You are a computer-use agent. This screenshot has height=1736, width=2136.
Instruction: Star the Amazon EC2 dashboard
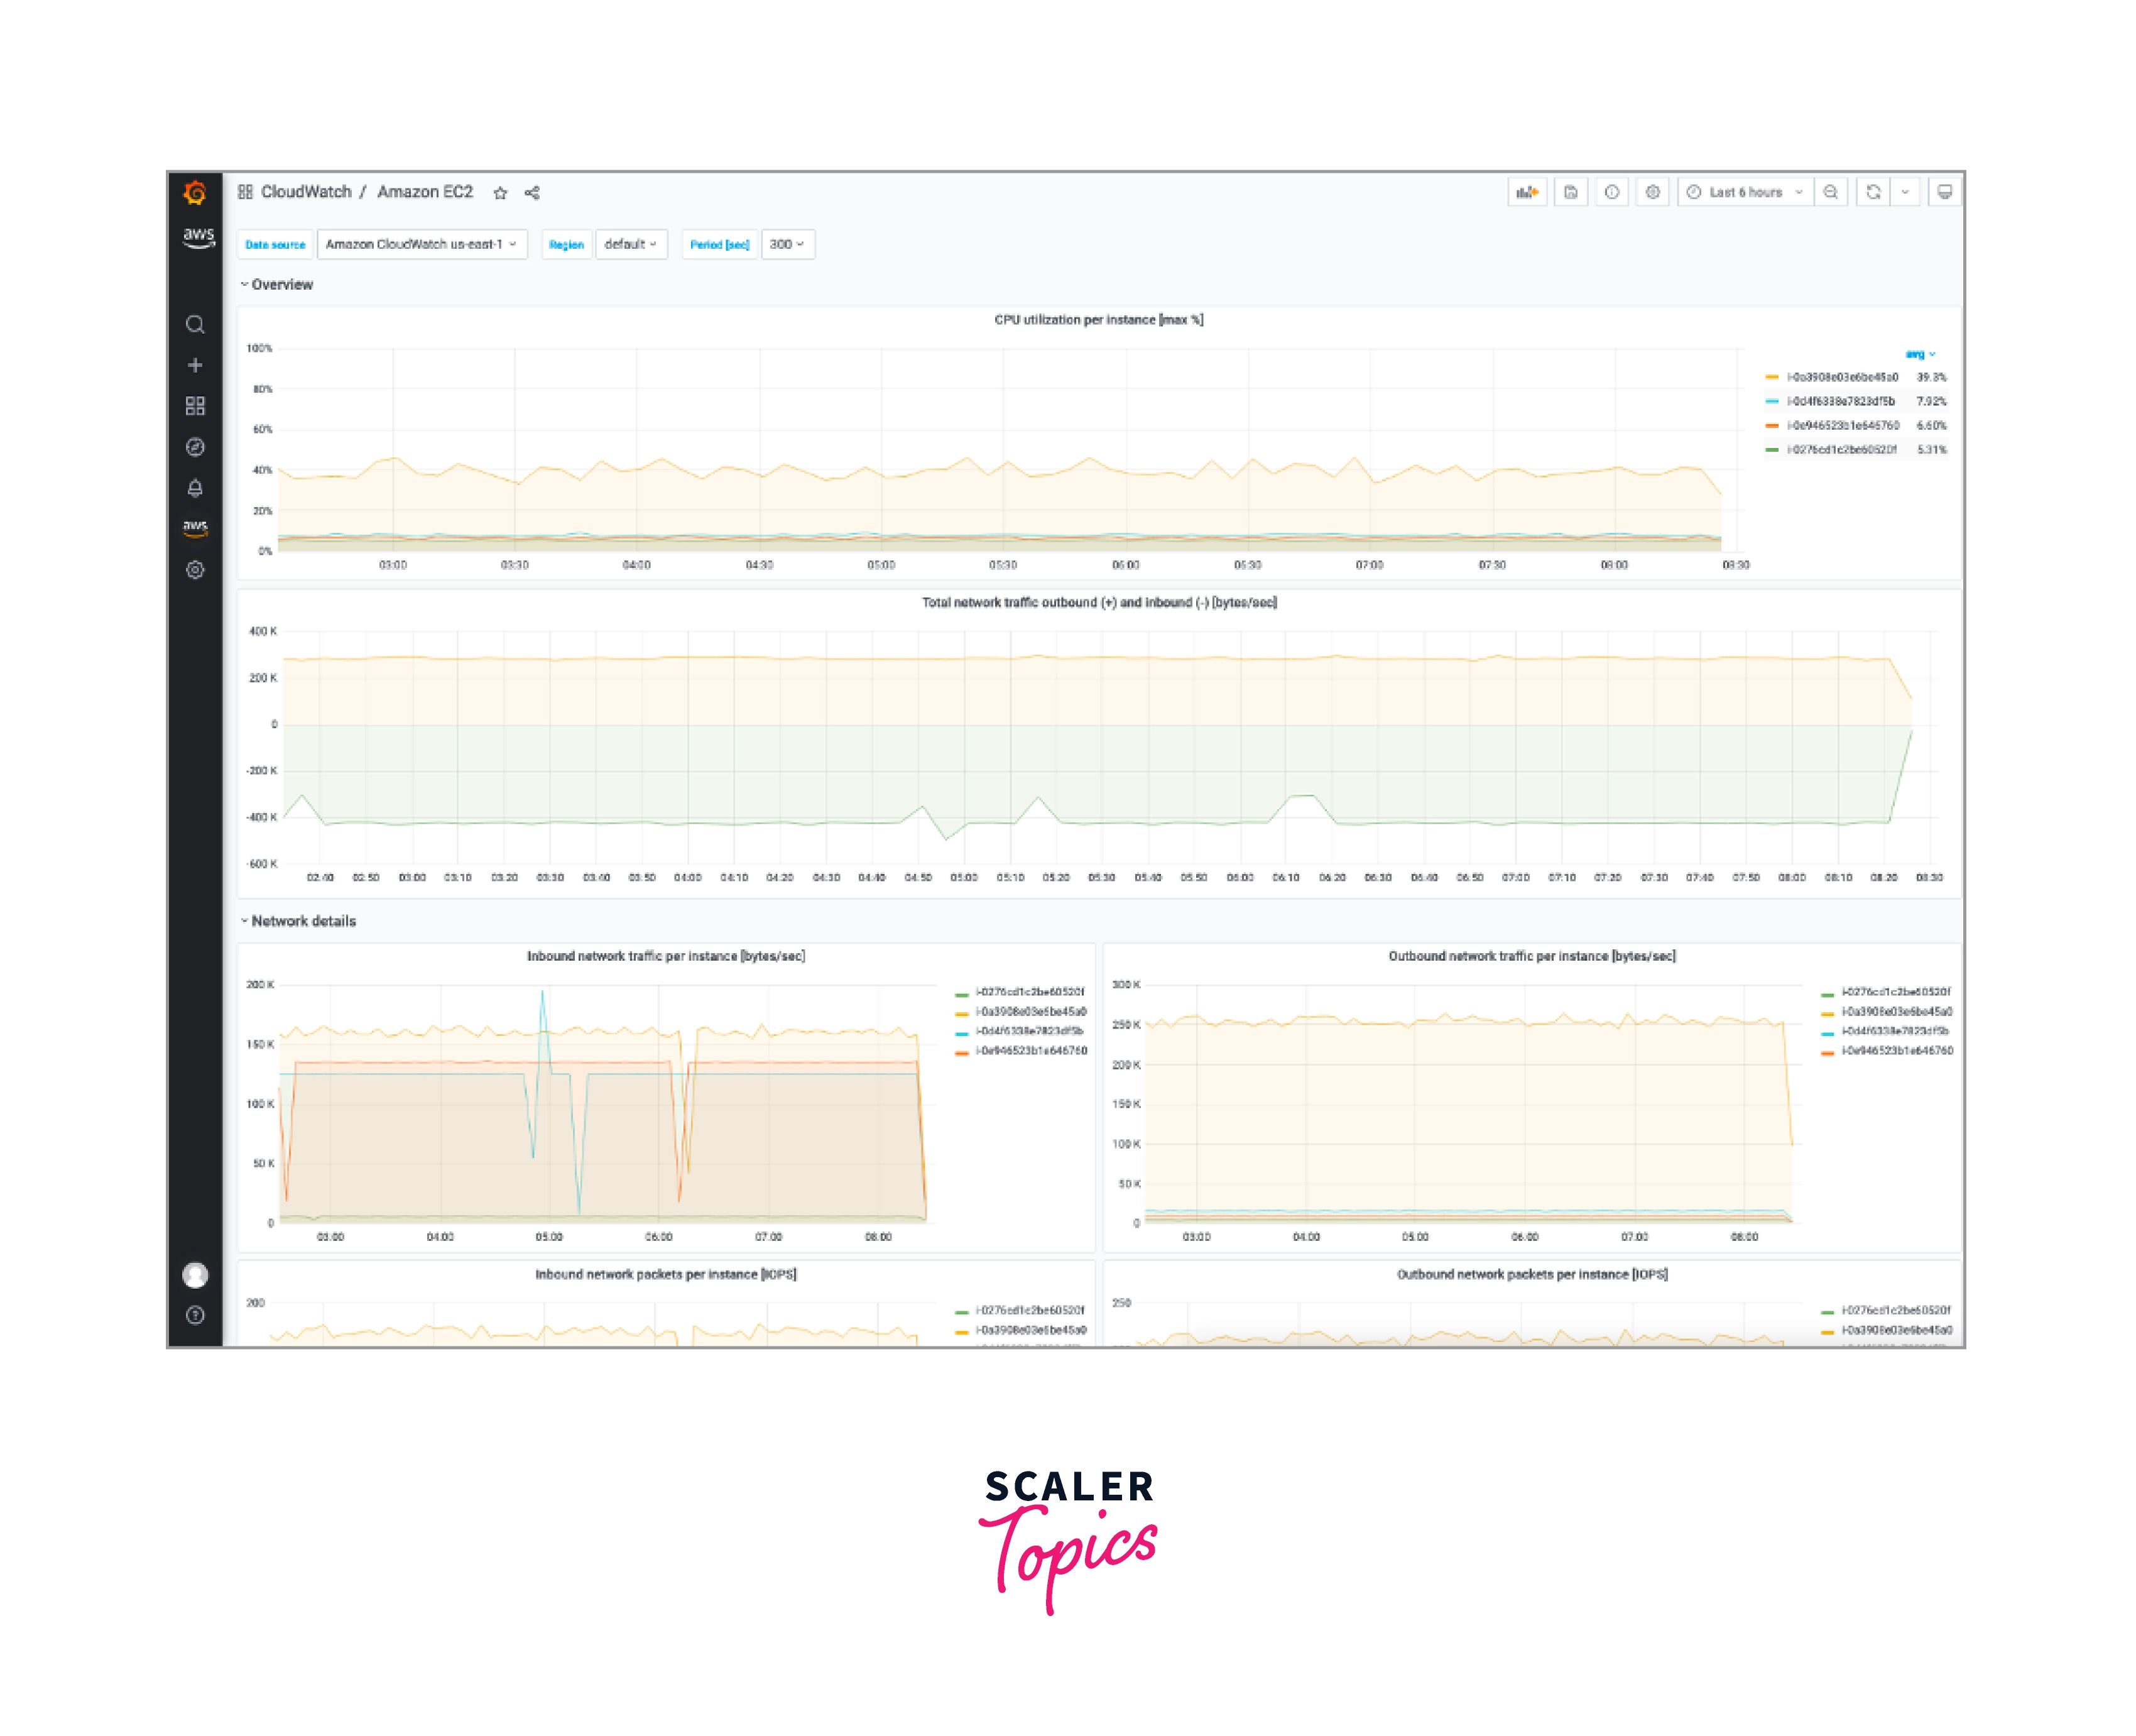coord(500,193)
